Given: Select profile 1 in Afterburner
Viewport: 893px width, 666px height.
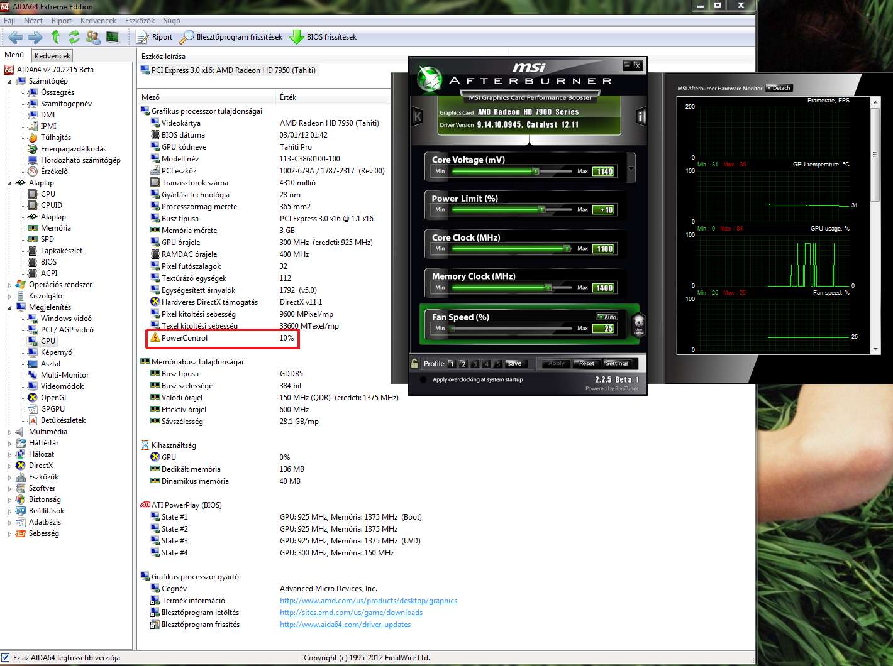Looking at the screenshot, I should (451, 364).
